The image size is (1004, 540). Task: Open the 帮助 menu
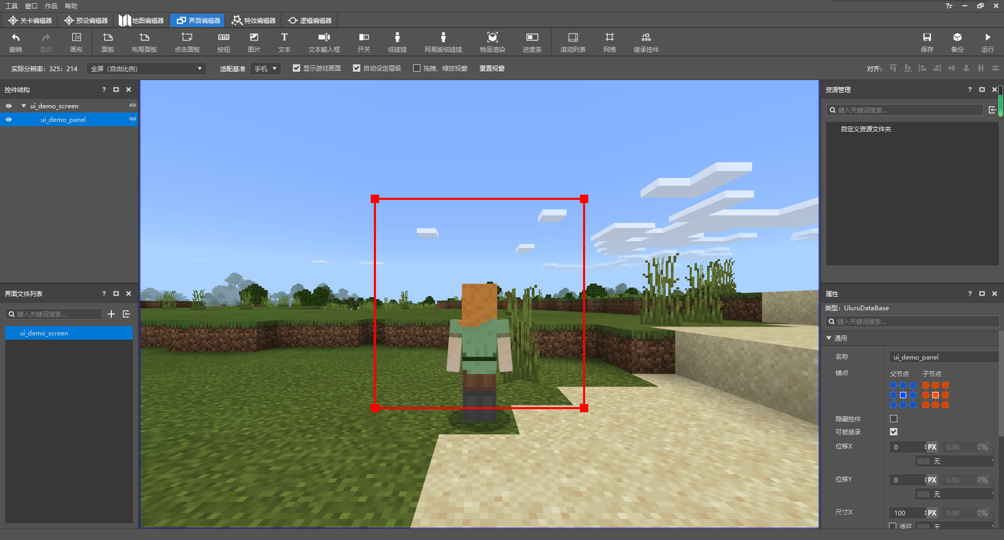(71, 6)
